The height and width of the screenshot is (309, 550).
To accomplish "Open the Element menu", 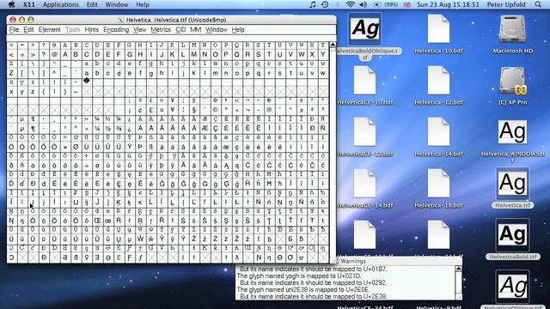I will click(50, 30).
